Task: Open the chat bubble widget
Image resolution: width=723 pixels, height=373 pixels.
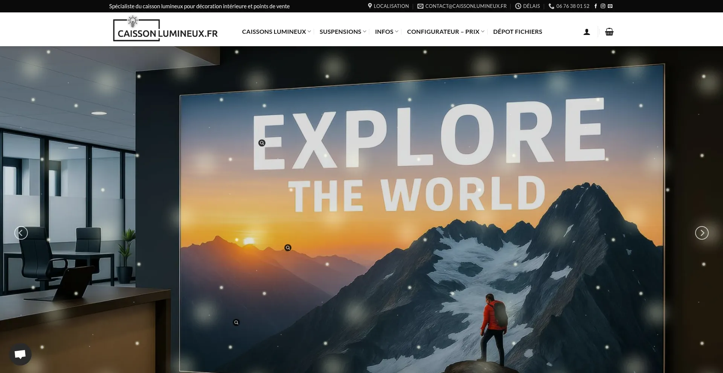Action: pyautogui.click(x=20, y=354)
